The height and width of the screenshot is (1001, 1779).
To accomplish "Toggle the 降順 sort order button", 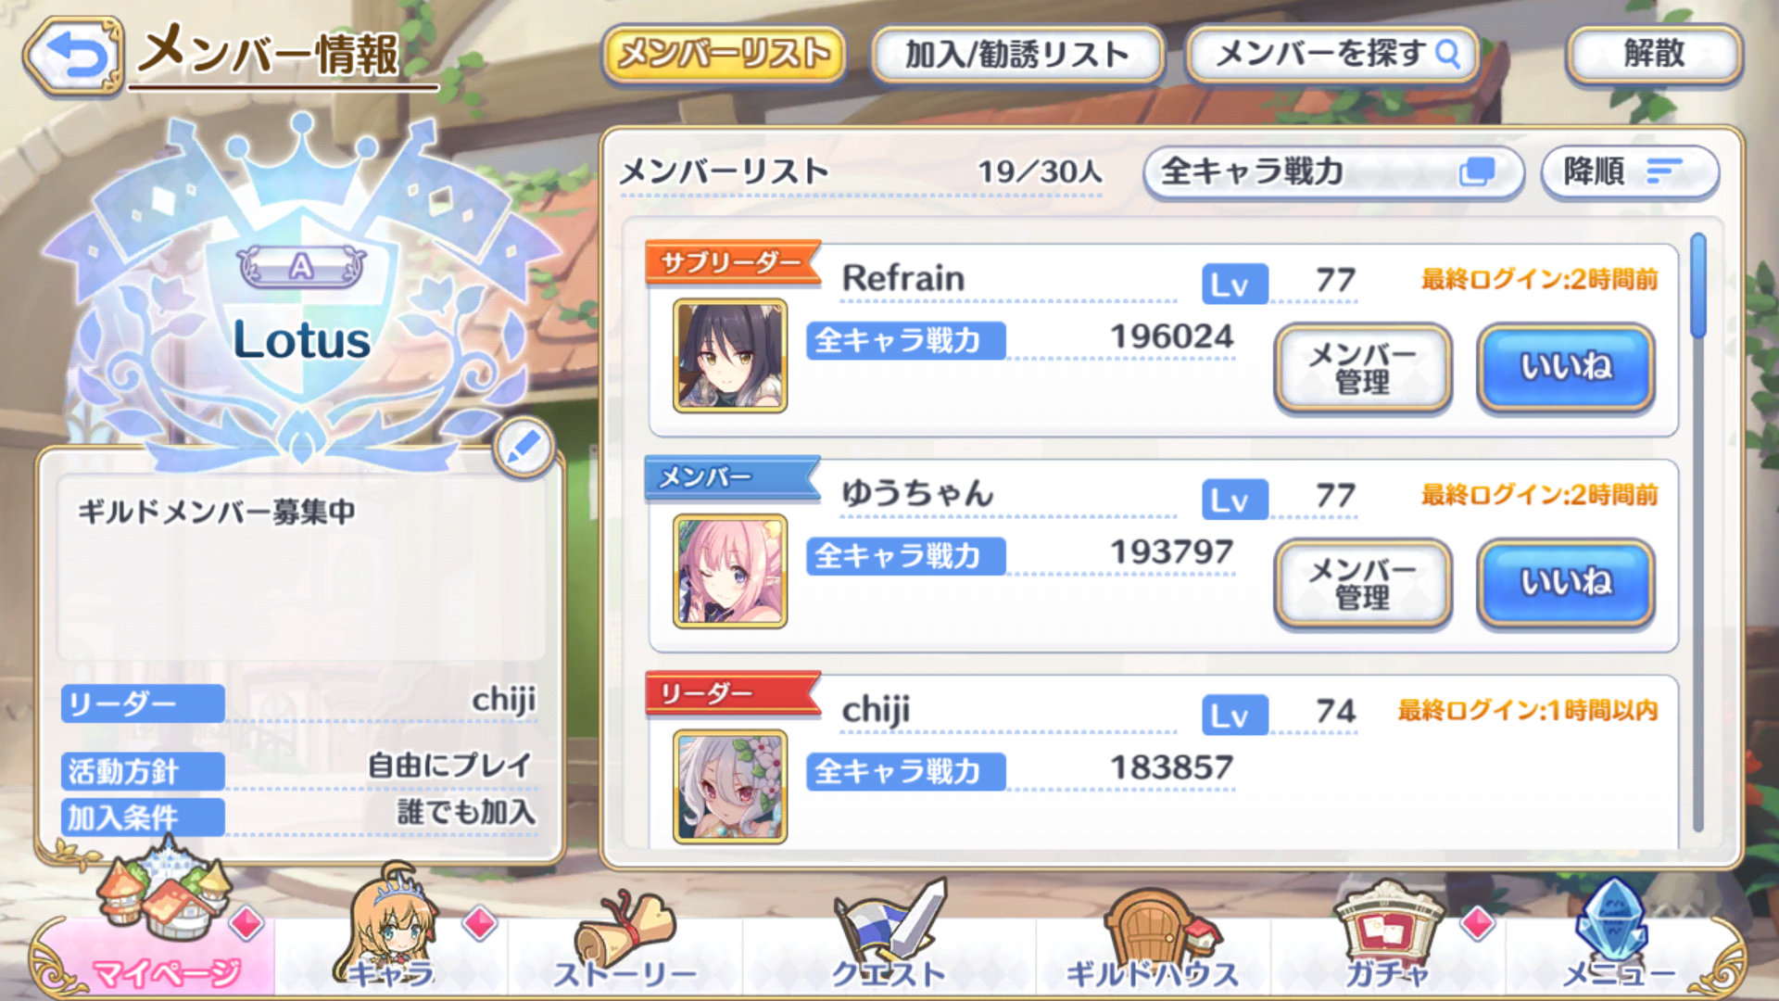I will 1629,171.
